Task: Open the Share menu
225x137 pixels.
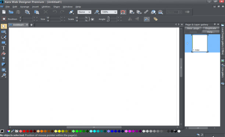Action: point(57,7)
